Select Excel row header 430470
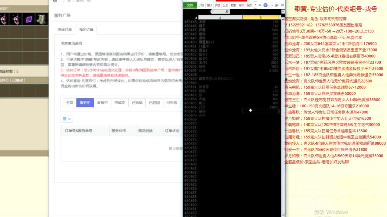Viewport: 387px width, 217px height. (190, 123)
